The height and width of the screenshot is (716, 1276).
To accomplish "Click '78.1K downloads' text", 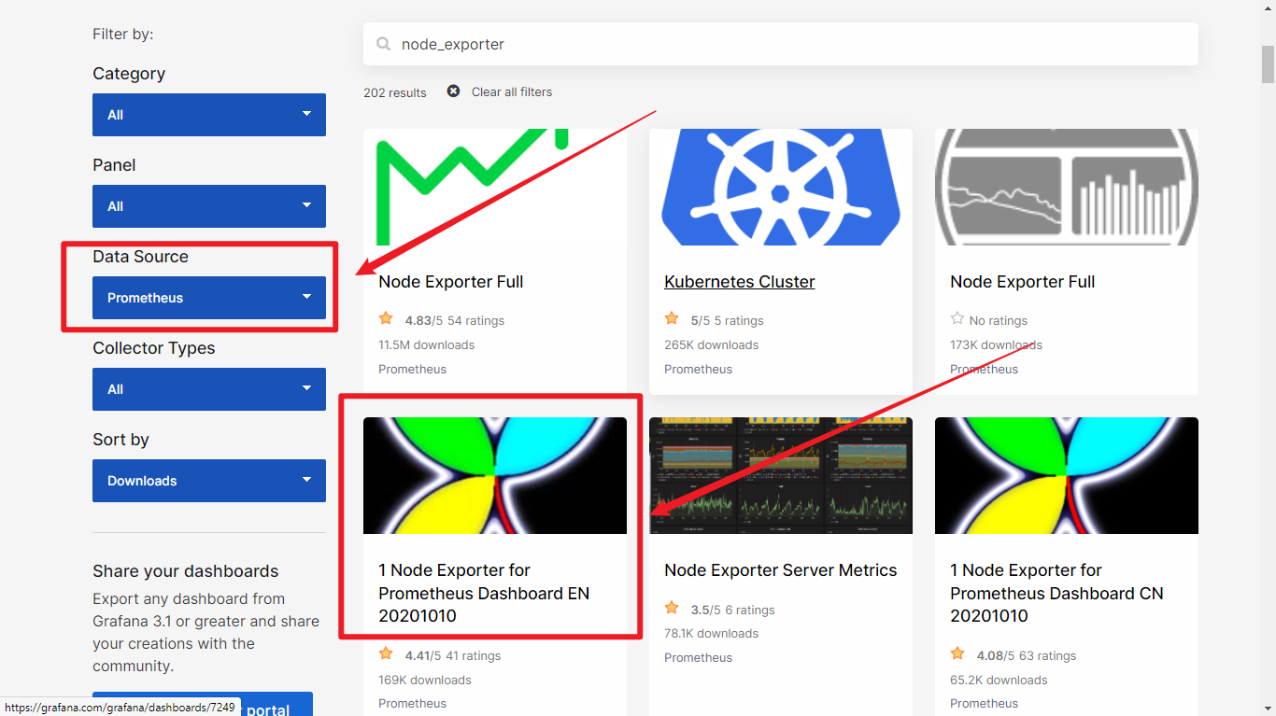I will pos(711,633).
